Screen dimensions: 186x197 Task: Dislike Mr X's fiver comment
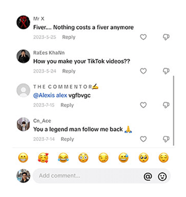[166, 37]
